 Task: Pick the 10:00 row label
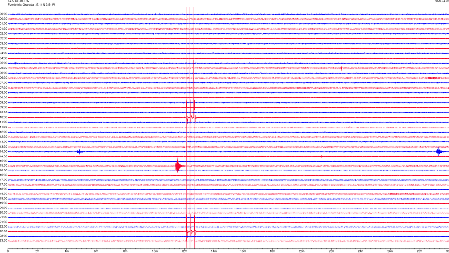(3, 112)
